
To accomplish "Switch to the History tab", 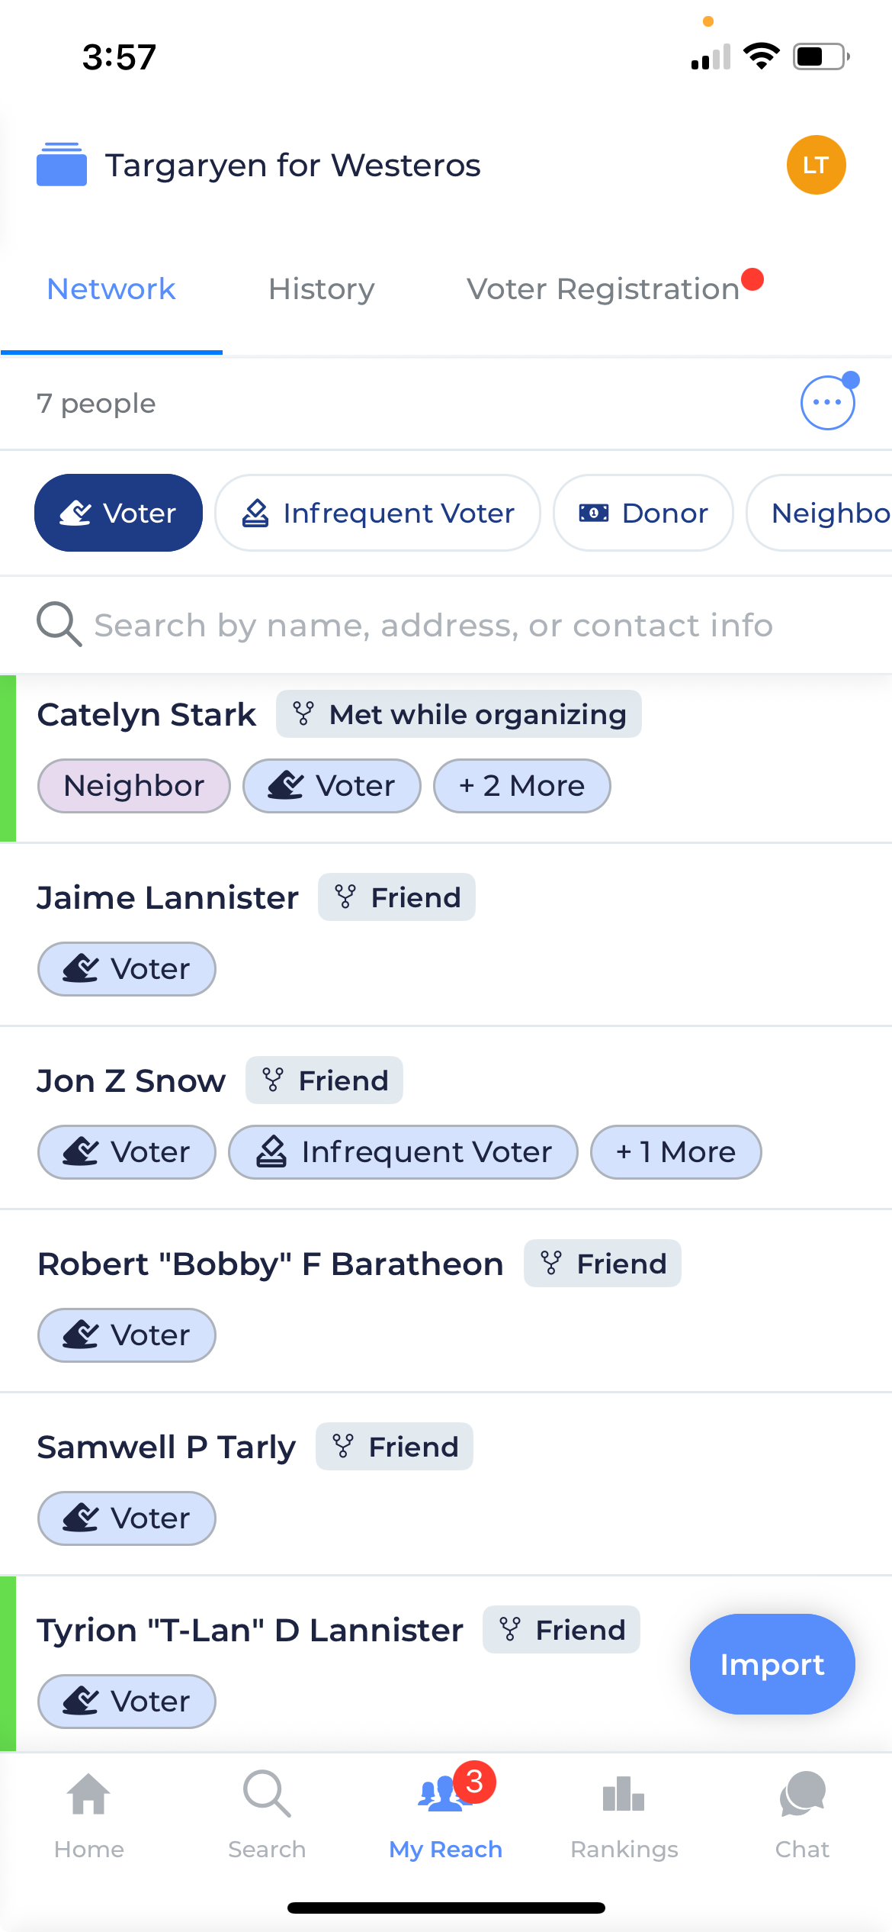I will coord(322,289).
